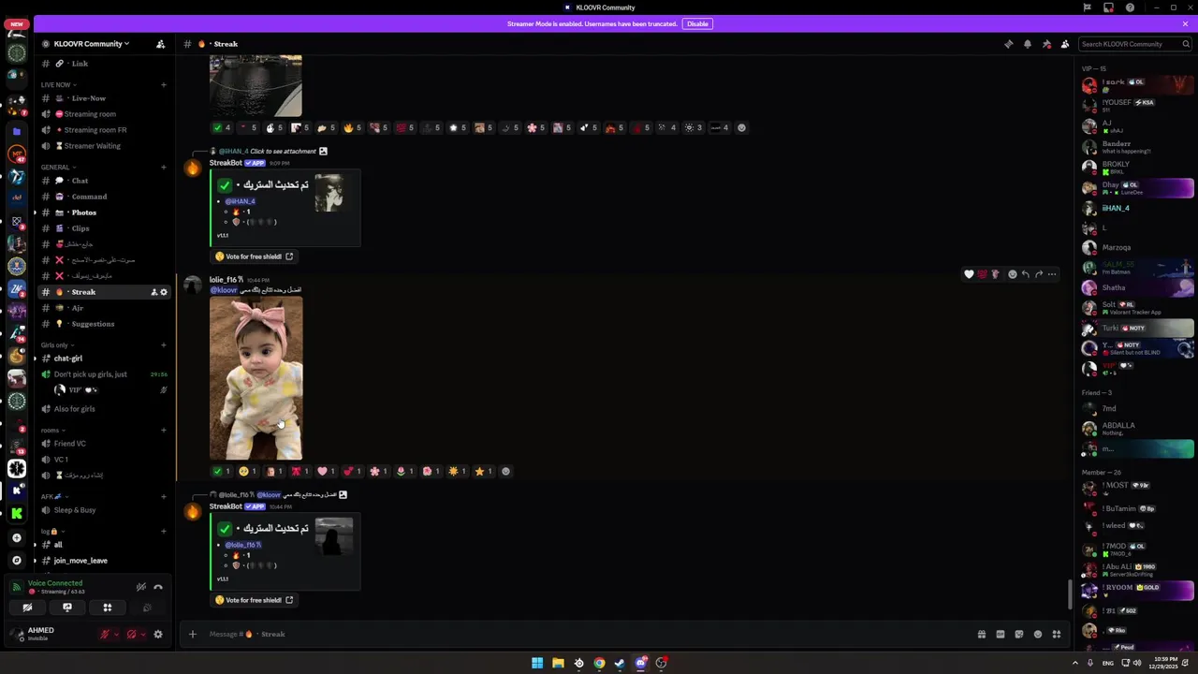Screen dimensions: 1198x674
Task: Stop screen share streaming button
Action: point(67,608)
